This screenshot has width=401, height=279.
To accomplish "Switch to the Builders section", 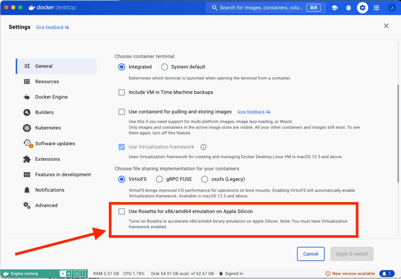I will click(x=56, y=112).
